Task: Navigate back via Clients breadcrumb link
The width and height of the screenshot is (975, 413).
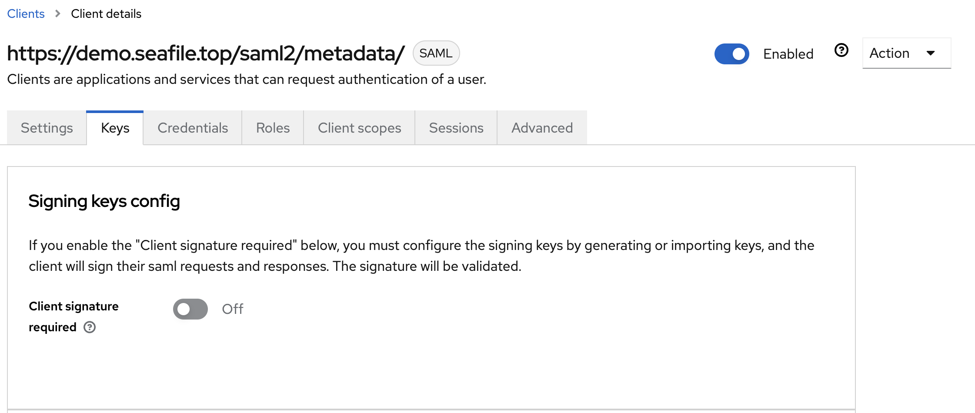Action: click(26, 14)
